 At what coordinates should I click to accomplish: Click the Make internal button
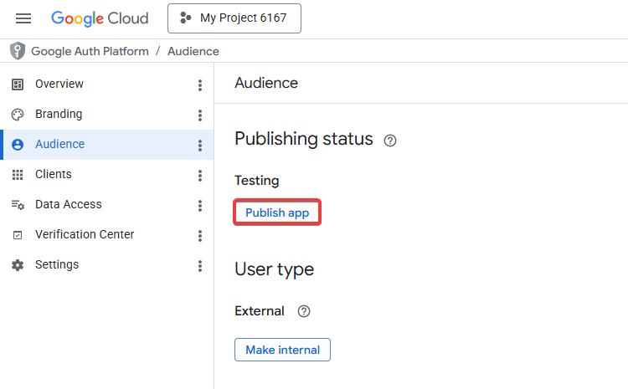click(282, 350)
